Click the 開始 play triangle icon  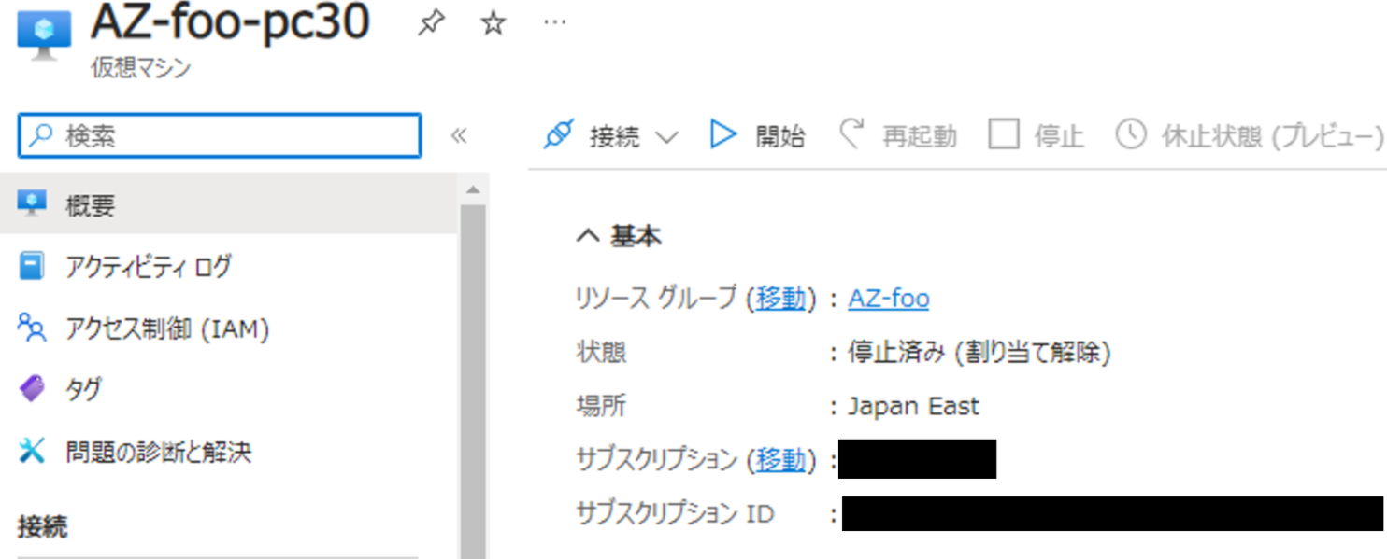[x=723, y=135]
